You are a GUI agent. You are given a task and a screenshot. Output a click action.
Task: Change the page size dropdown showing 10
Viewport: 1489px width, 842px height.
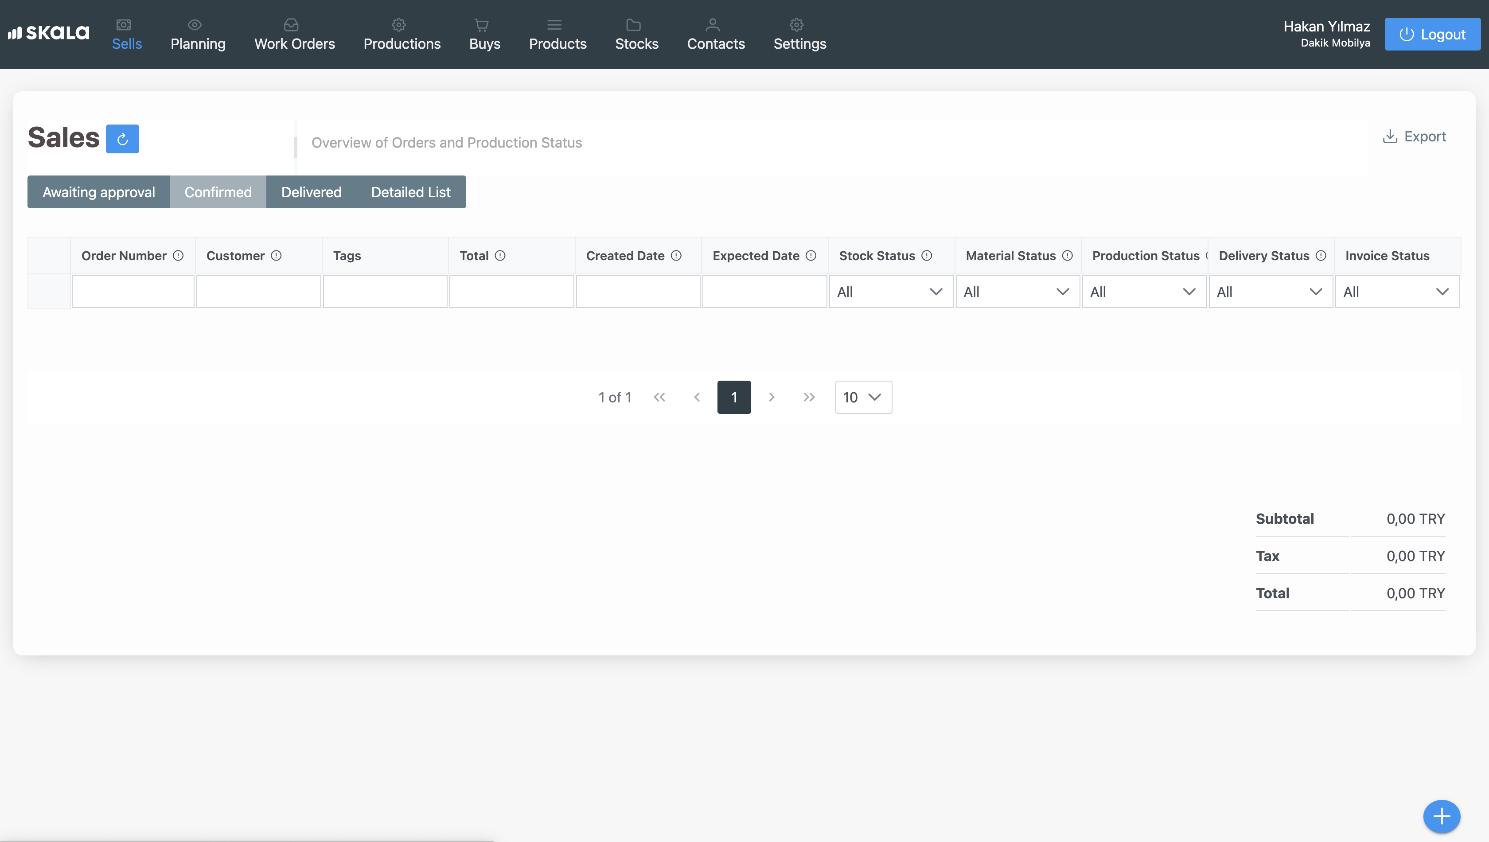click(x=863, y=397)
